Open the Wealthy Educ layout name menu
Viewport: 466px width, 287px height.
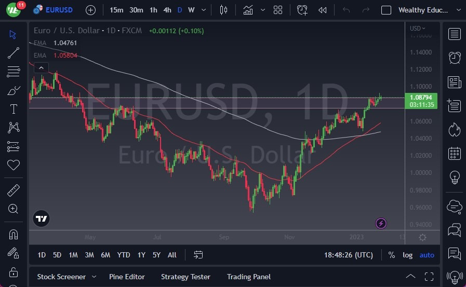pos(423,10)
